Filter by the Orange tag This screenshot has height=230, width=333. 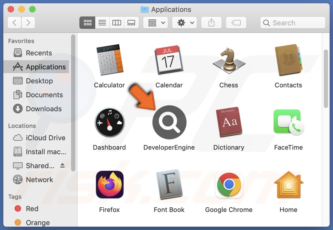(36, 222)
